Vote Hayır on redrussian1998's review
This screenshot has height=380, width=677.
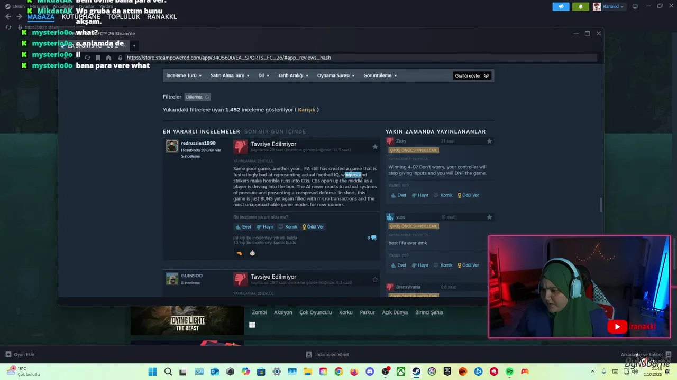[265, 227]
